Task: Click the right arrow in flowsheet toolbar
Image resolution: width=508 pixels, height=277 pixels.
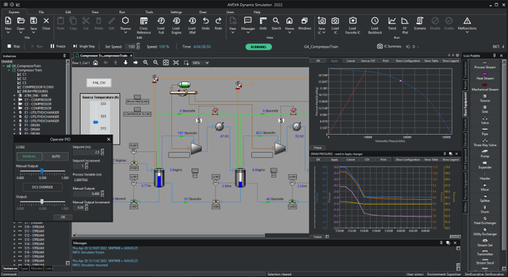Action: coord(135,62)
